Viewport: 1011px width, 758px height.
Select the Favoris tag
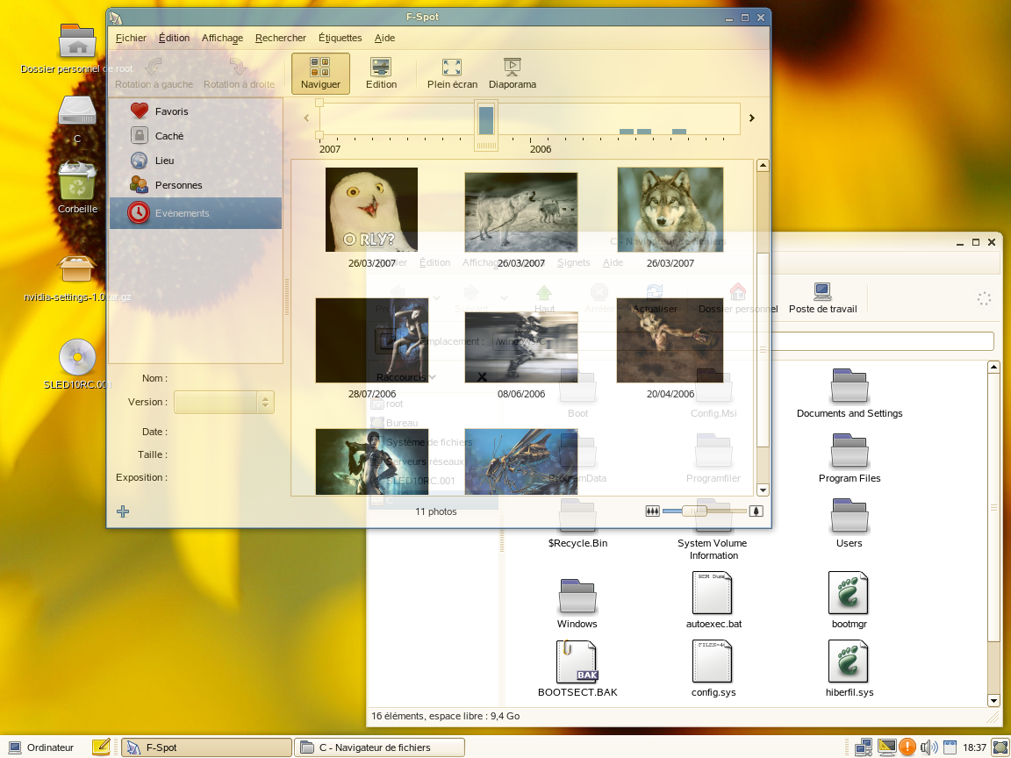pyautogui.click(x=171, y=111)
